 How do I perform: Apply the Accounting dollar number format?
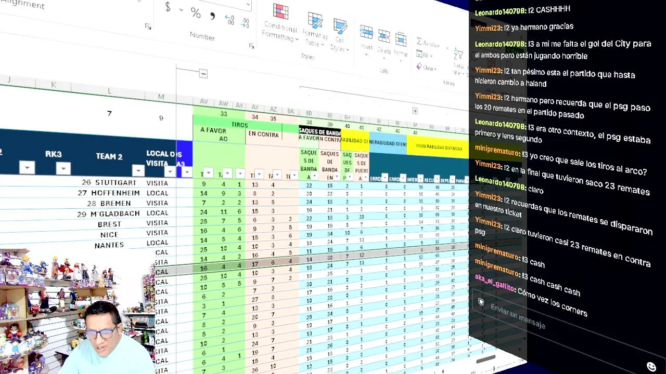(168, 7)
